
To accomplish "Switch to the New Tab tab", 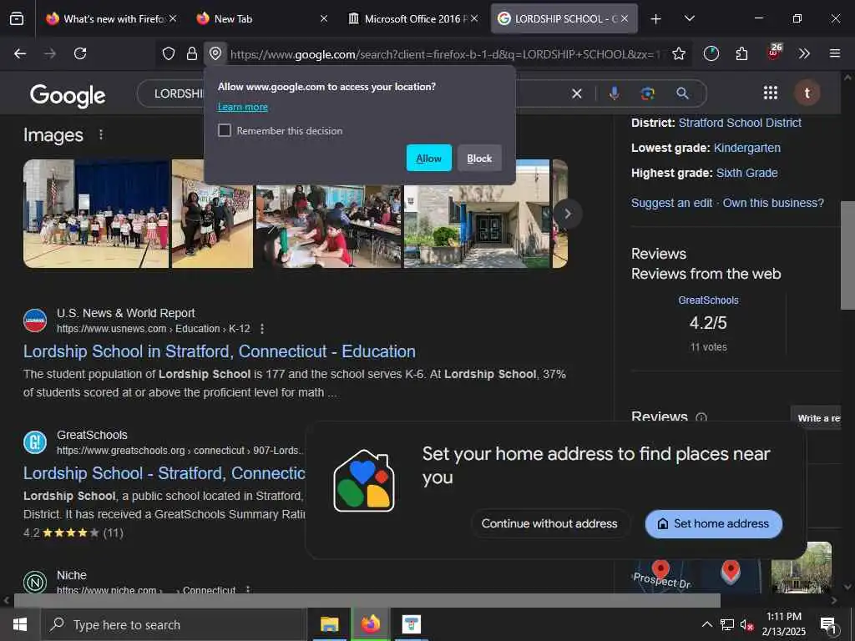I will (261, 18).
